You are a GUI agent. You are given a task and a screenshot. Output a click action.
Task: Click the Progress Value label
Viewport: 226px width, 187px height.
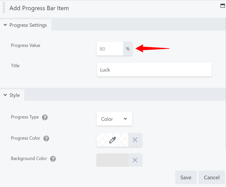click(x=26, y=45)
